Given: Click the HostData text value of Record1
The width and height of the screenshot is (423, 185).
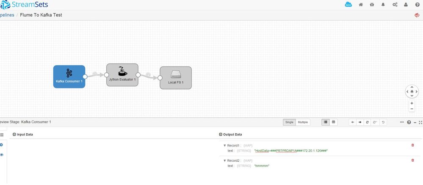Looking at the screenshot, I should [x=291, y=151].
